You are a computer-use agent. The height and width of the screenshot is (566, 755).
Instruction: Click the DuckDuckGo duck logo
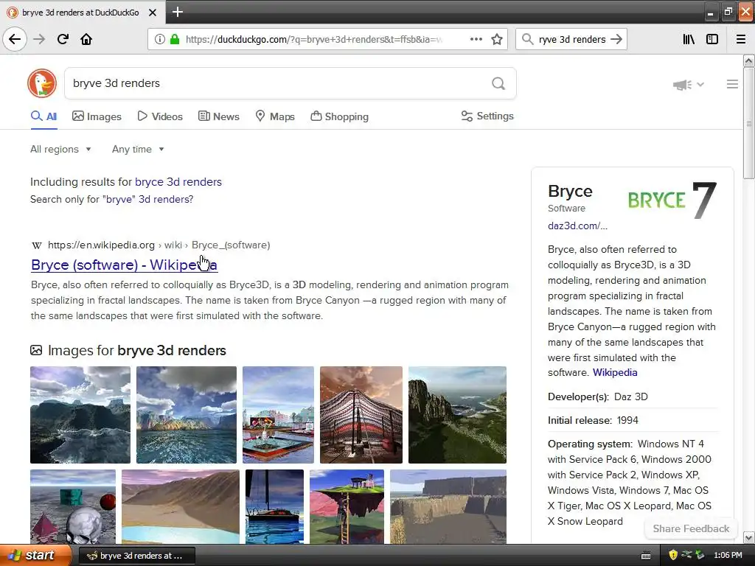[42, 83]
